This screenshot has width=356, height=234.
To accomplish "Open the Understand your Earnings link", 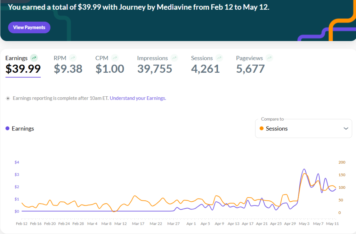I will (x=138, y=98).
